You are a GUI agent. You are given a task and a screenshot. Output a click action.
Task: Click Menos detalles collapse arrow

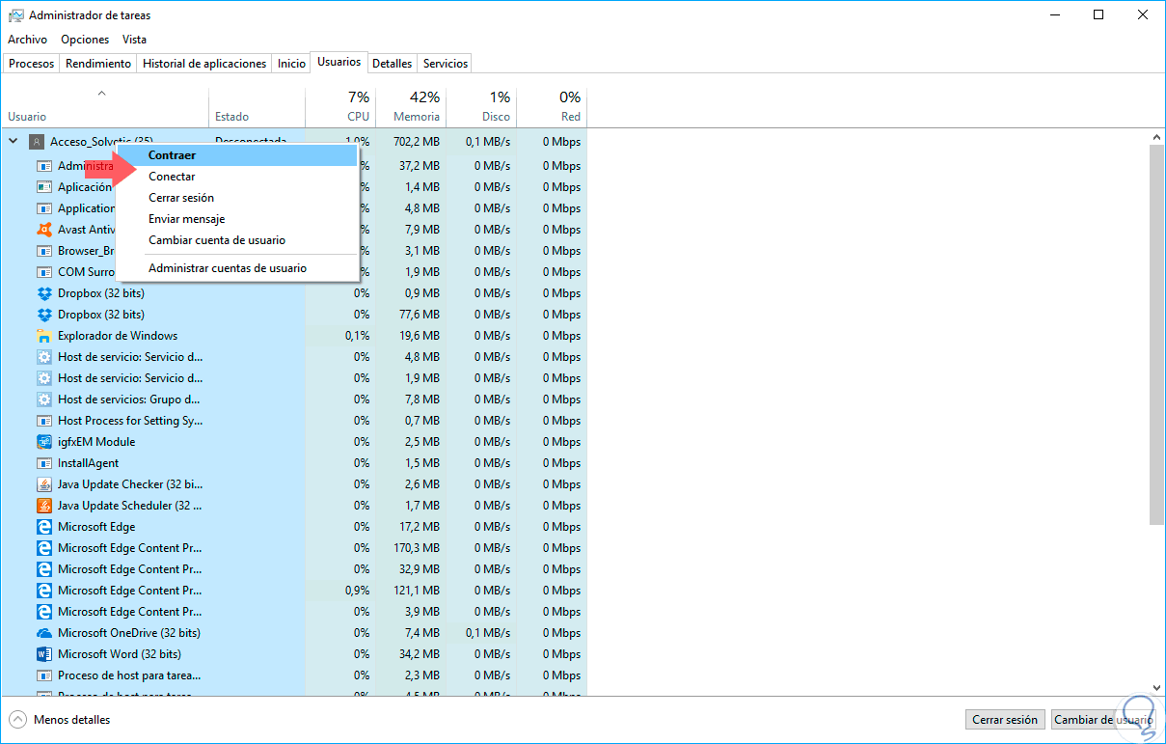click(x=18, y=720)
